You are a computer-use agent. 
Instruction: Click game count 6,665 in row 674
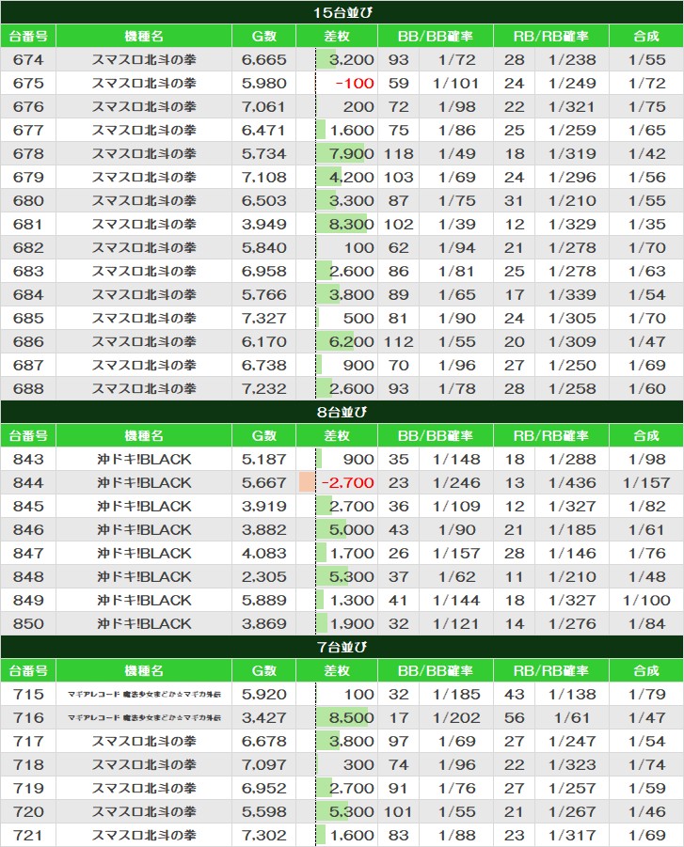263,59
